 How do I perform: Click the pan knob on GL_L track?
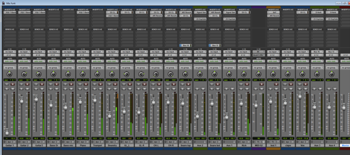126,74
